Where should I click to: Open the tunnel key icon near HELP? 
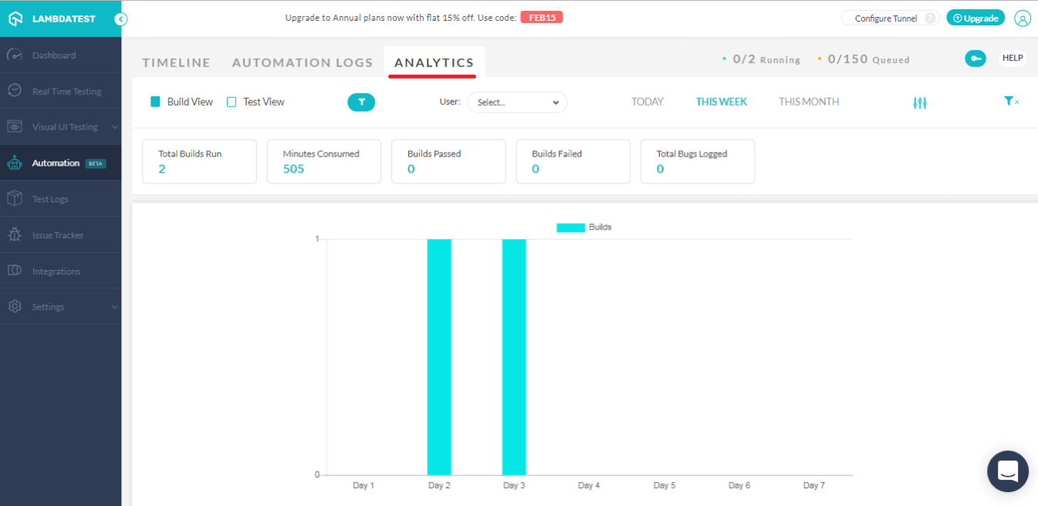pos(975,58)
